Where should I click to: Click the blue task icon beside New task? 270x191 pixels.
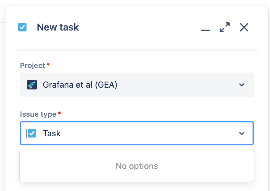point(22,27)
